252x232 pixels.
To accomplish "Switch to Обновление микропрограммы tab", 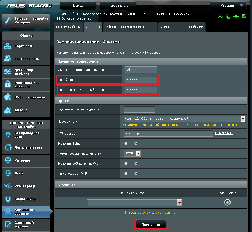I will pos(130,27).
